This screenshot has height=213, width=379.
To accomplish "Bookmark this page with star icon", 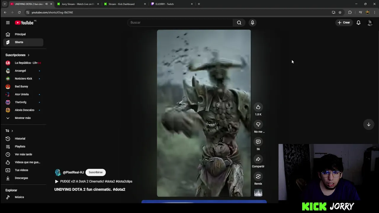I will 340,12.
